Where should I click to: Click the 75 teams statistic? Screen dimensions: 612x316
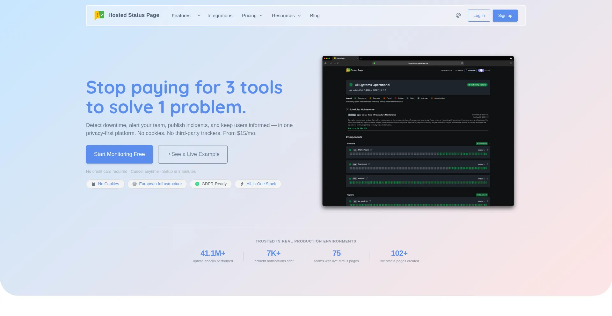(x=336, y=256)
